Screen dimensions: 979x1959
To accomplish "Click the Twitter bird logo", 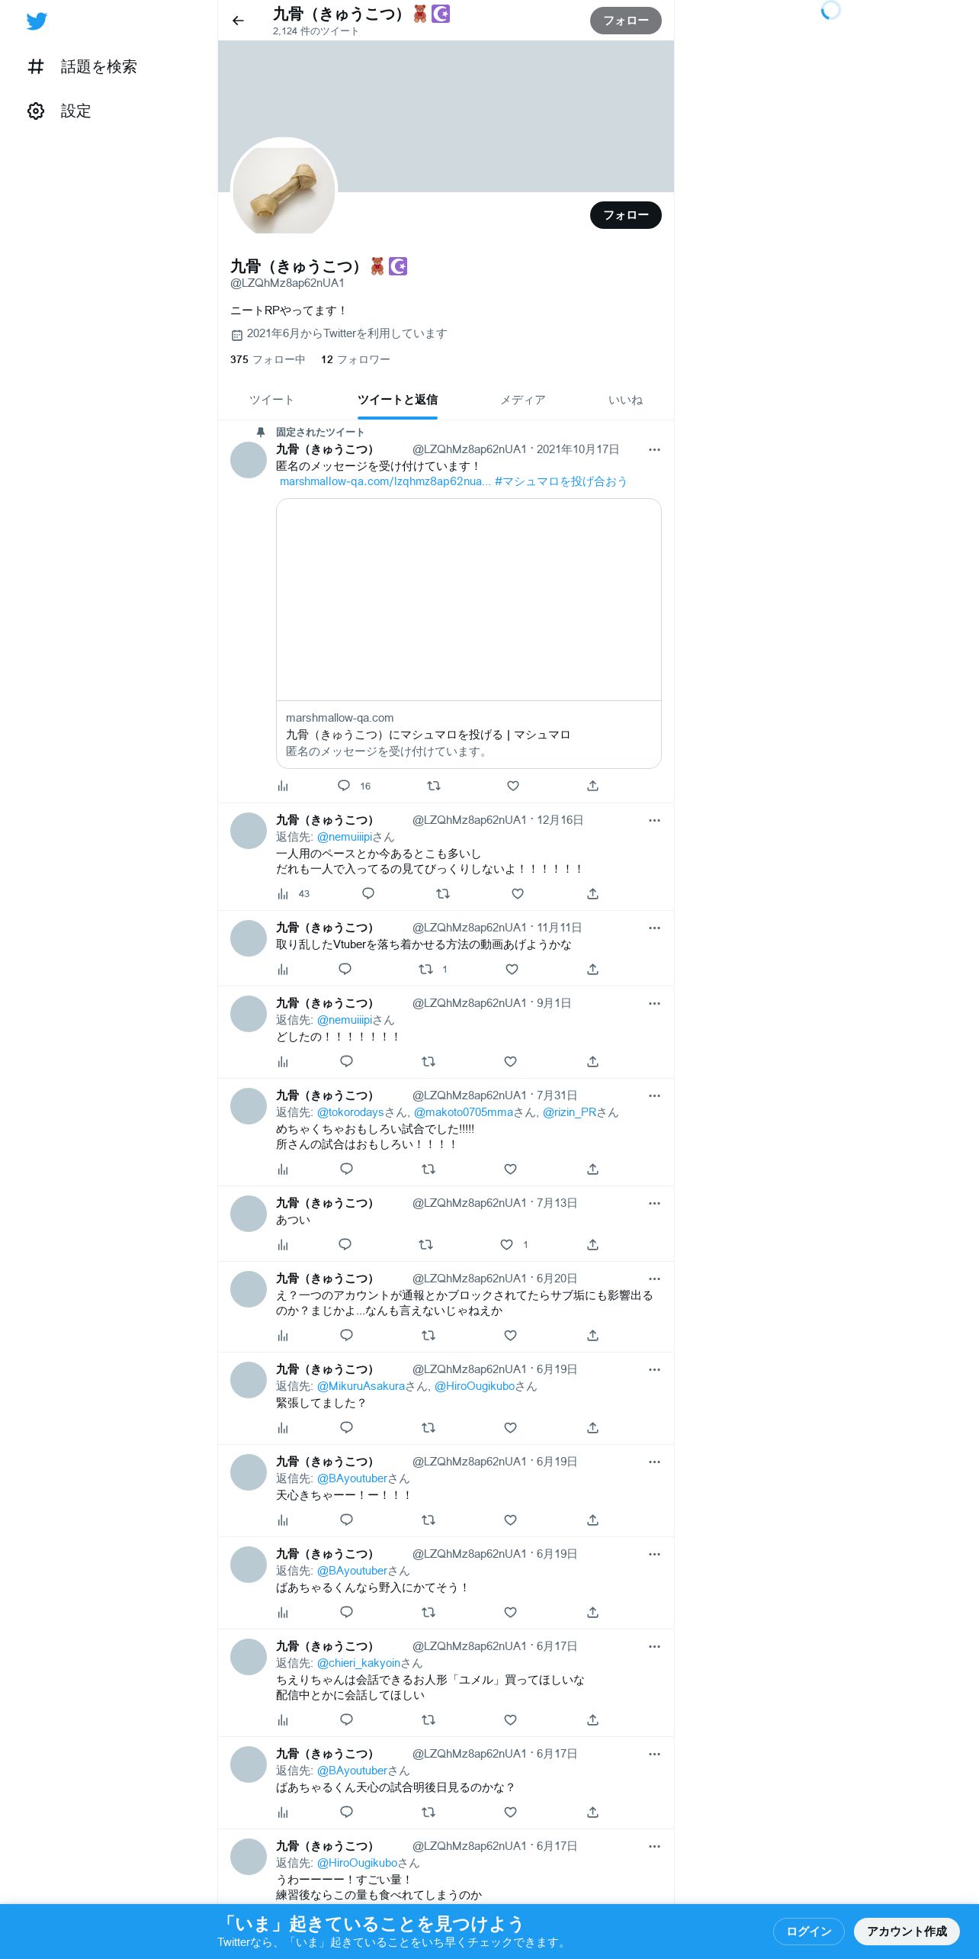I will pyautogui.click(x=37, y=21).
